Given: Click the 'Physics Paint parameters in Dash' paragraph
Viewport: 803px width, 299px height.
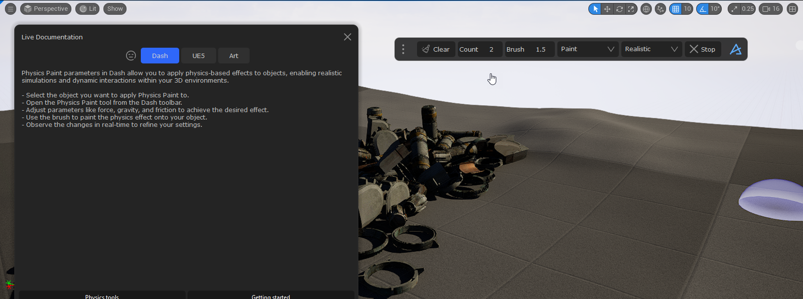Looking at the screenshot, I should pos(182,77).
